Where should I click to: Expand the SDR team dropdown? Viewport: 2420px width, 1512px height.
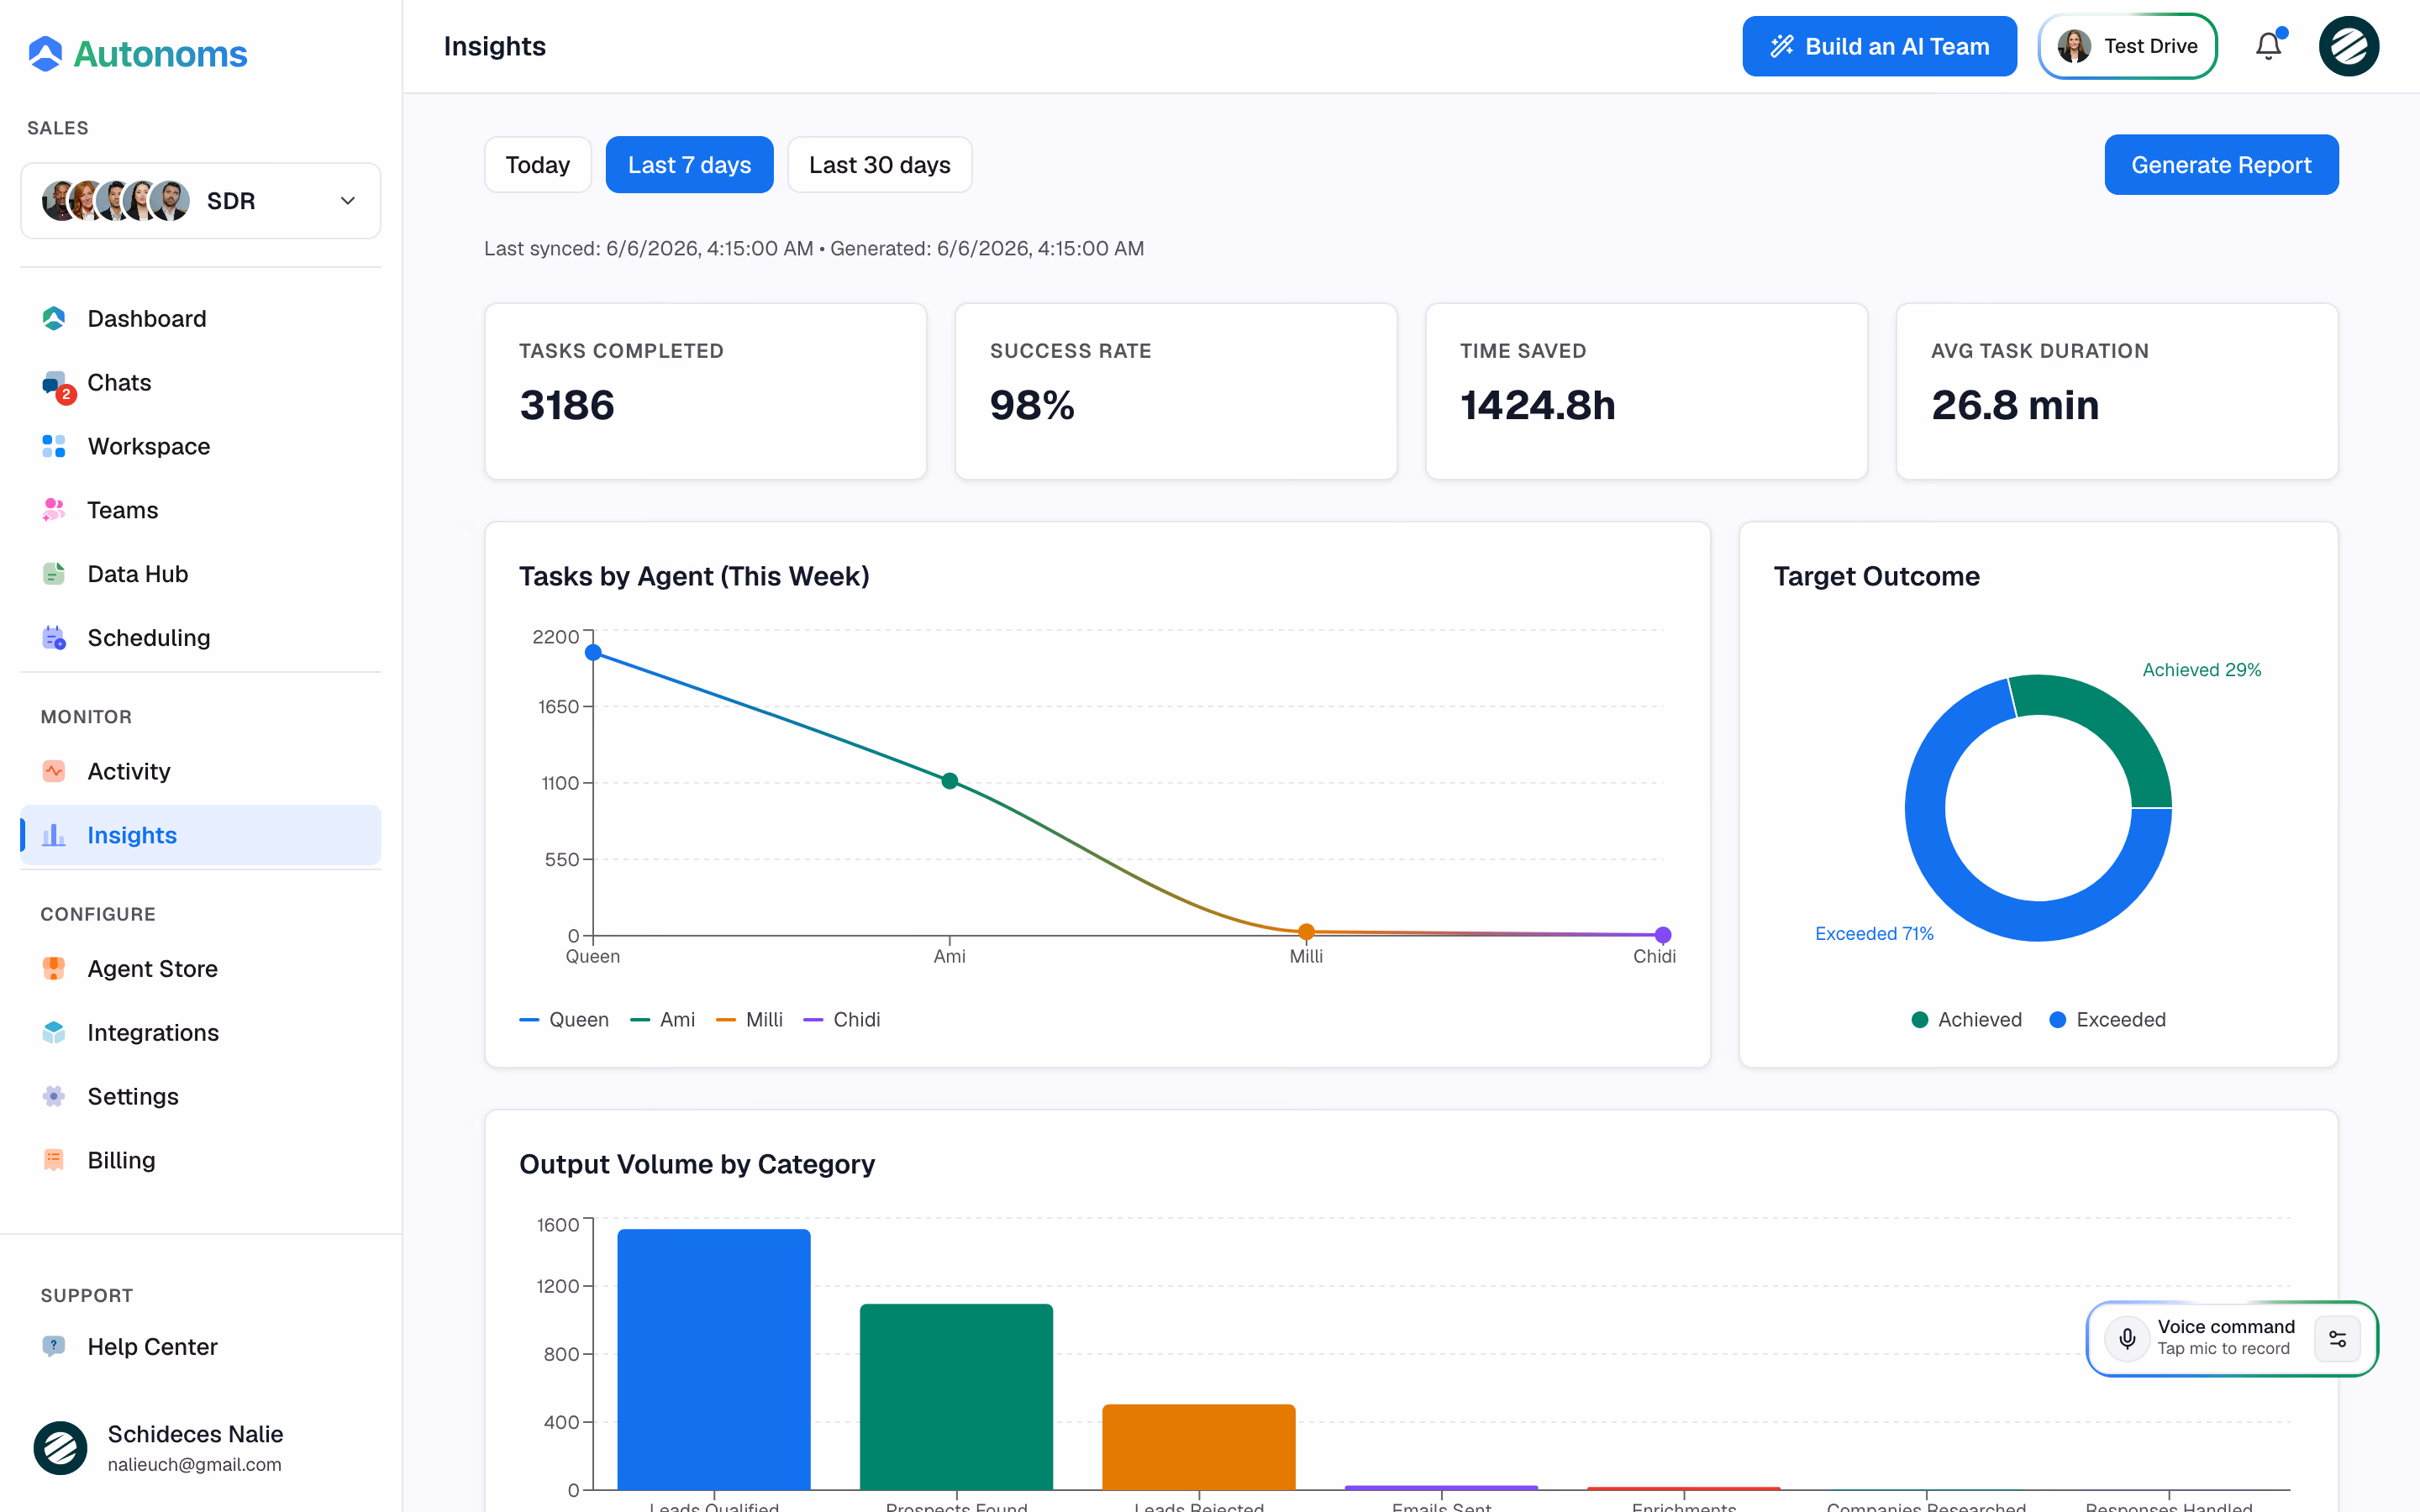pos(200,201)
